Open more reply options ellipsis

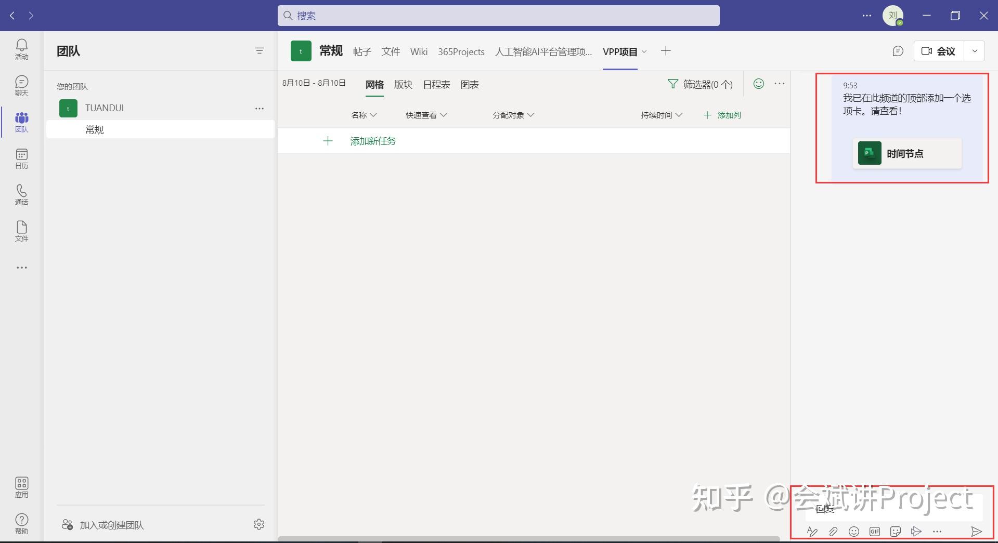coord(937,531)
